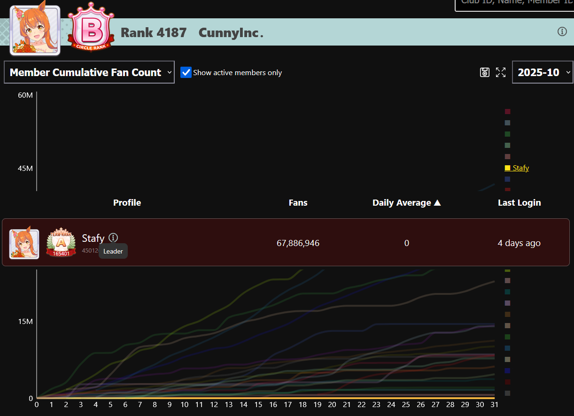
Task: Expand the chart to fullscreen
Action: tap(501, 72)
